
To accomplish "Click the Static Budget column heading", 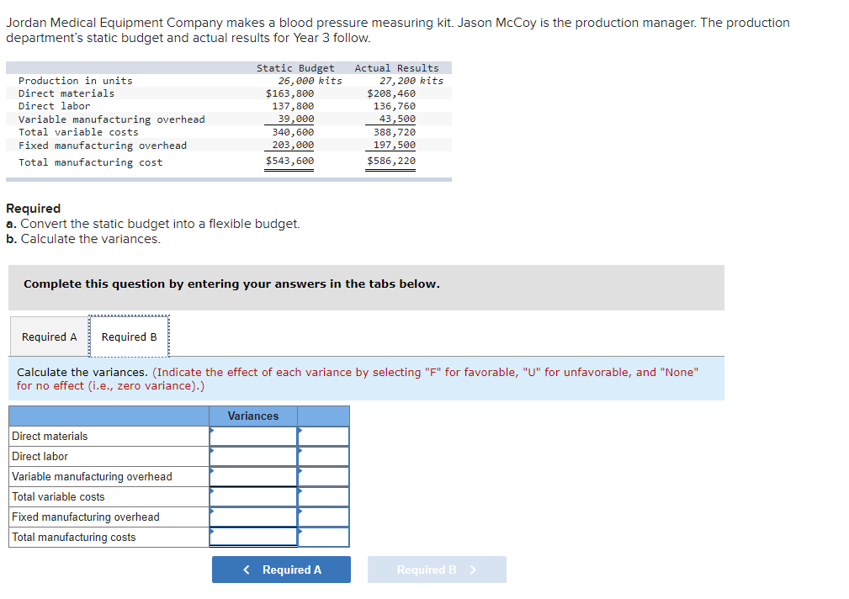I will [x=295, y=68].
